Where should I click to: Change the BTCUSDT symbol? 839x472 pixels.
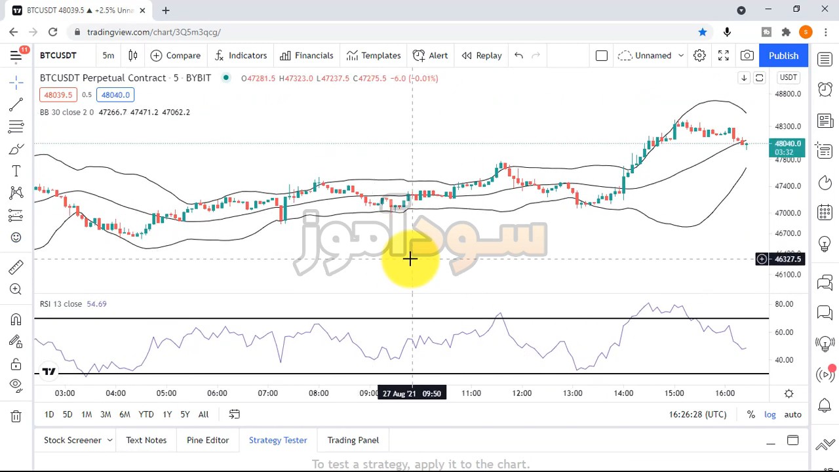click(58, 56)
